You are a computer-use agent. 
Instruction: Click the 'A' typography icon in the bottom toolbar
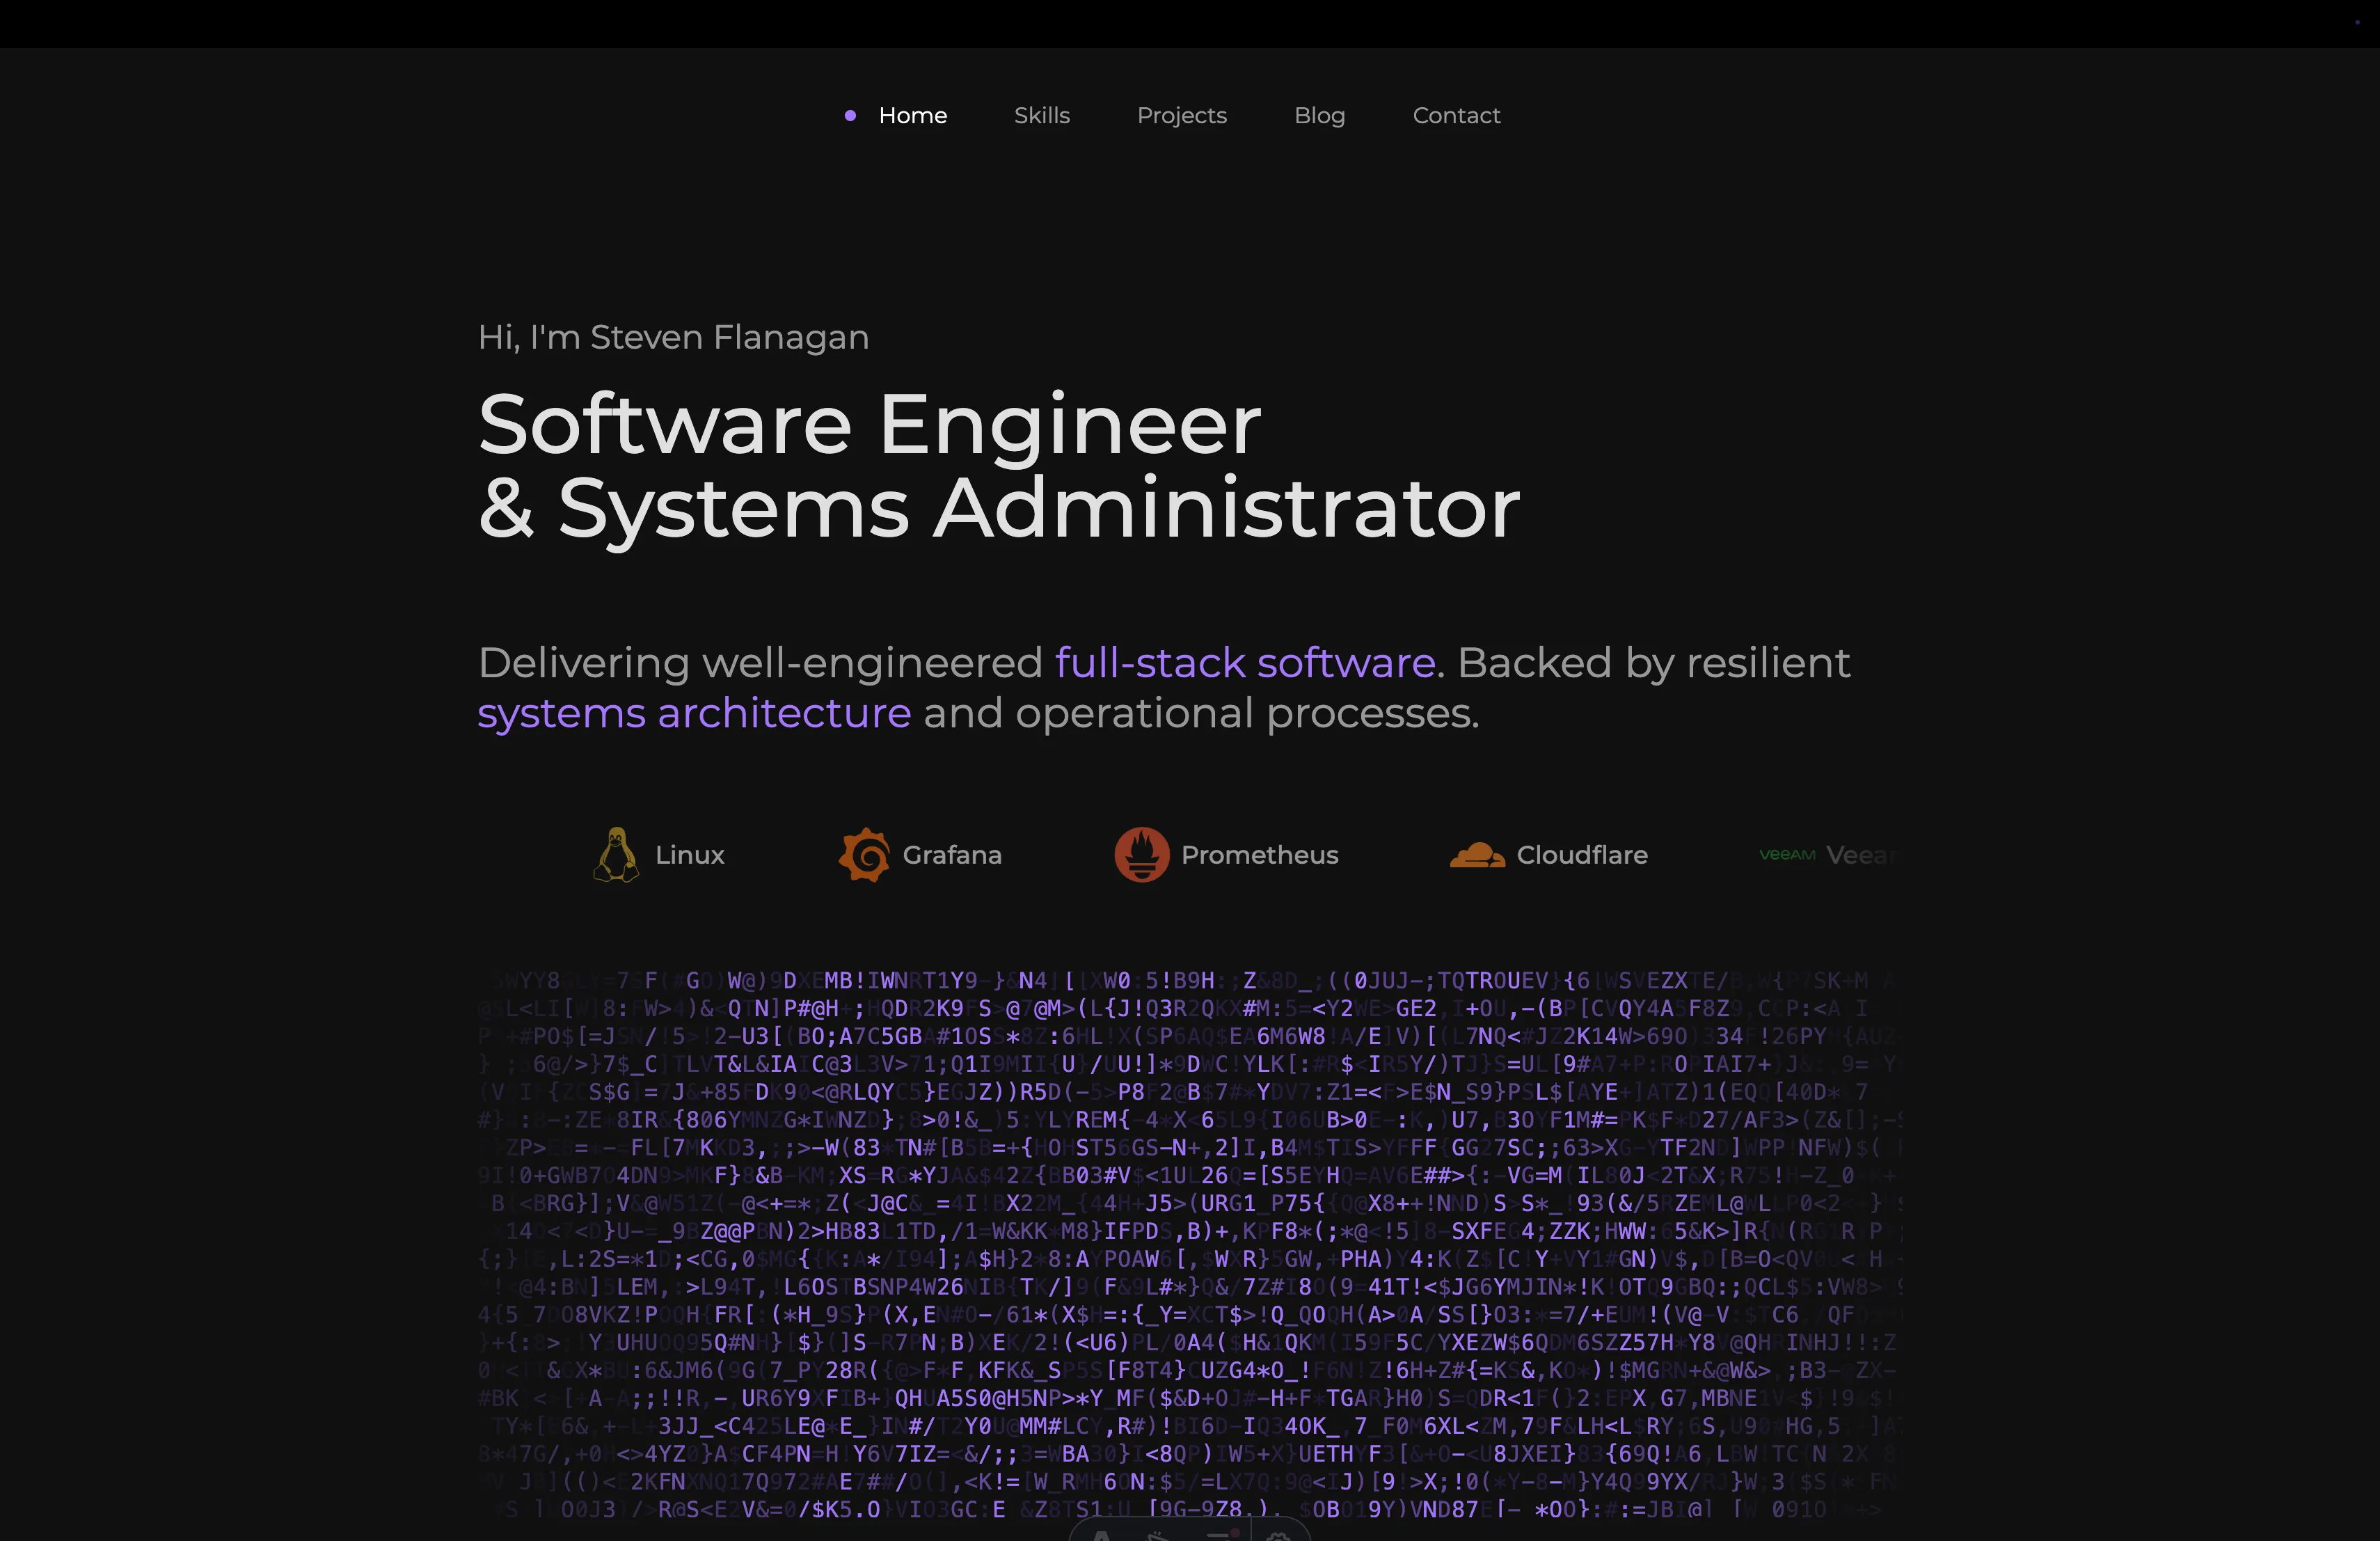coord(1101,1537)
